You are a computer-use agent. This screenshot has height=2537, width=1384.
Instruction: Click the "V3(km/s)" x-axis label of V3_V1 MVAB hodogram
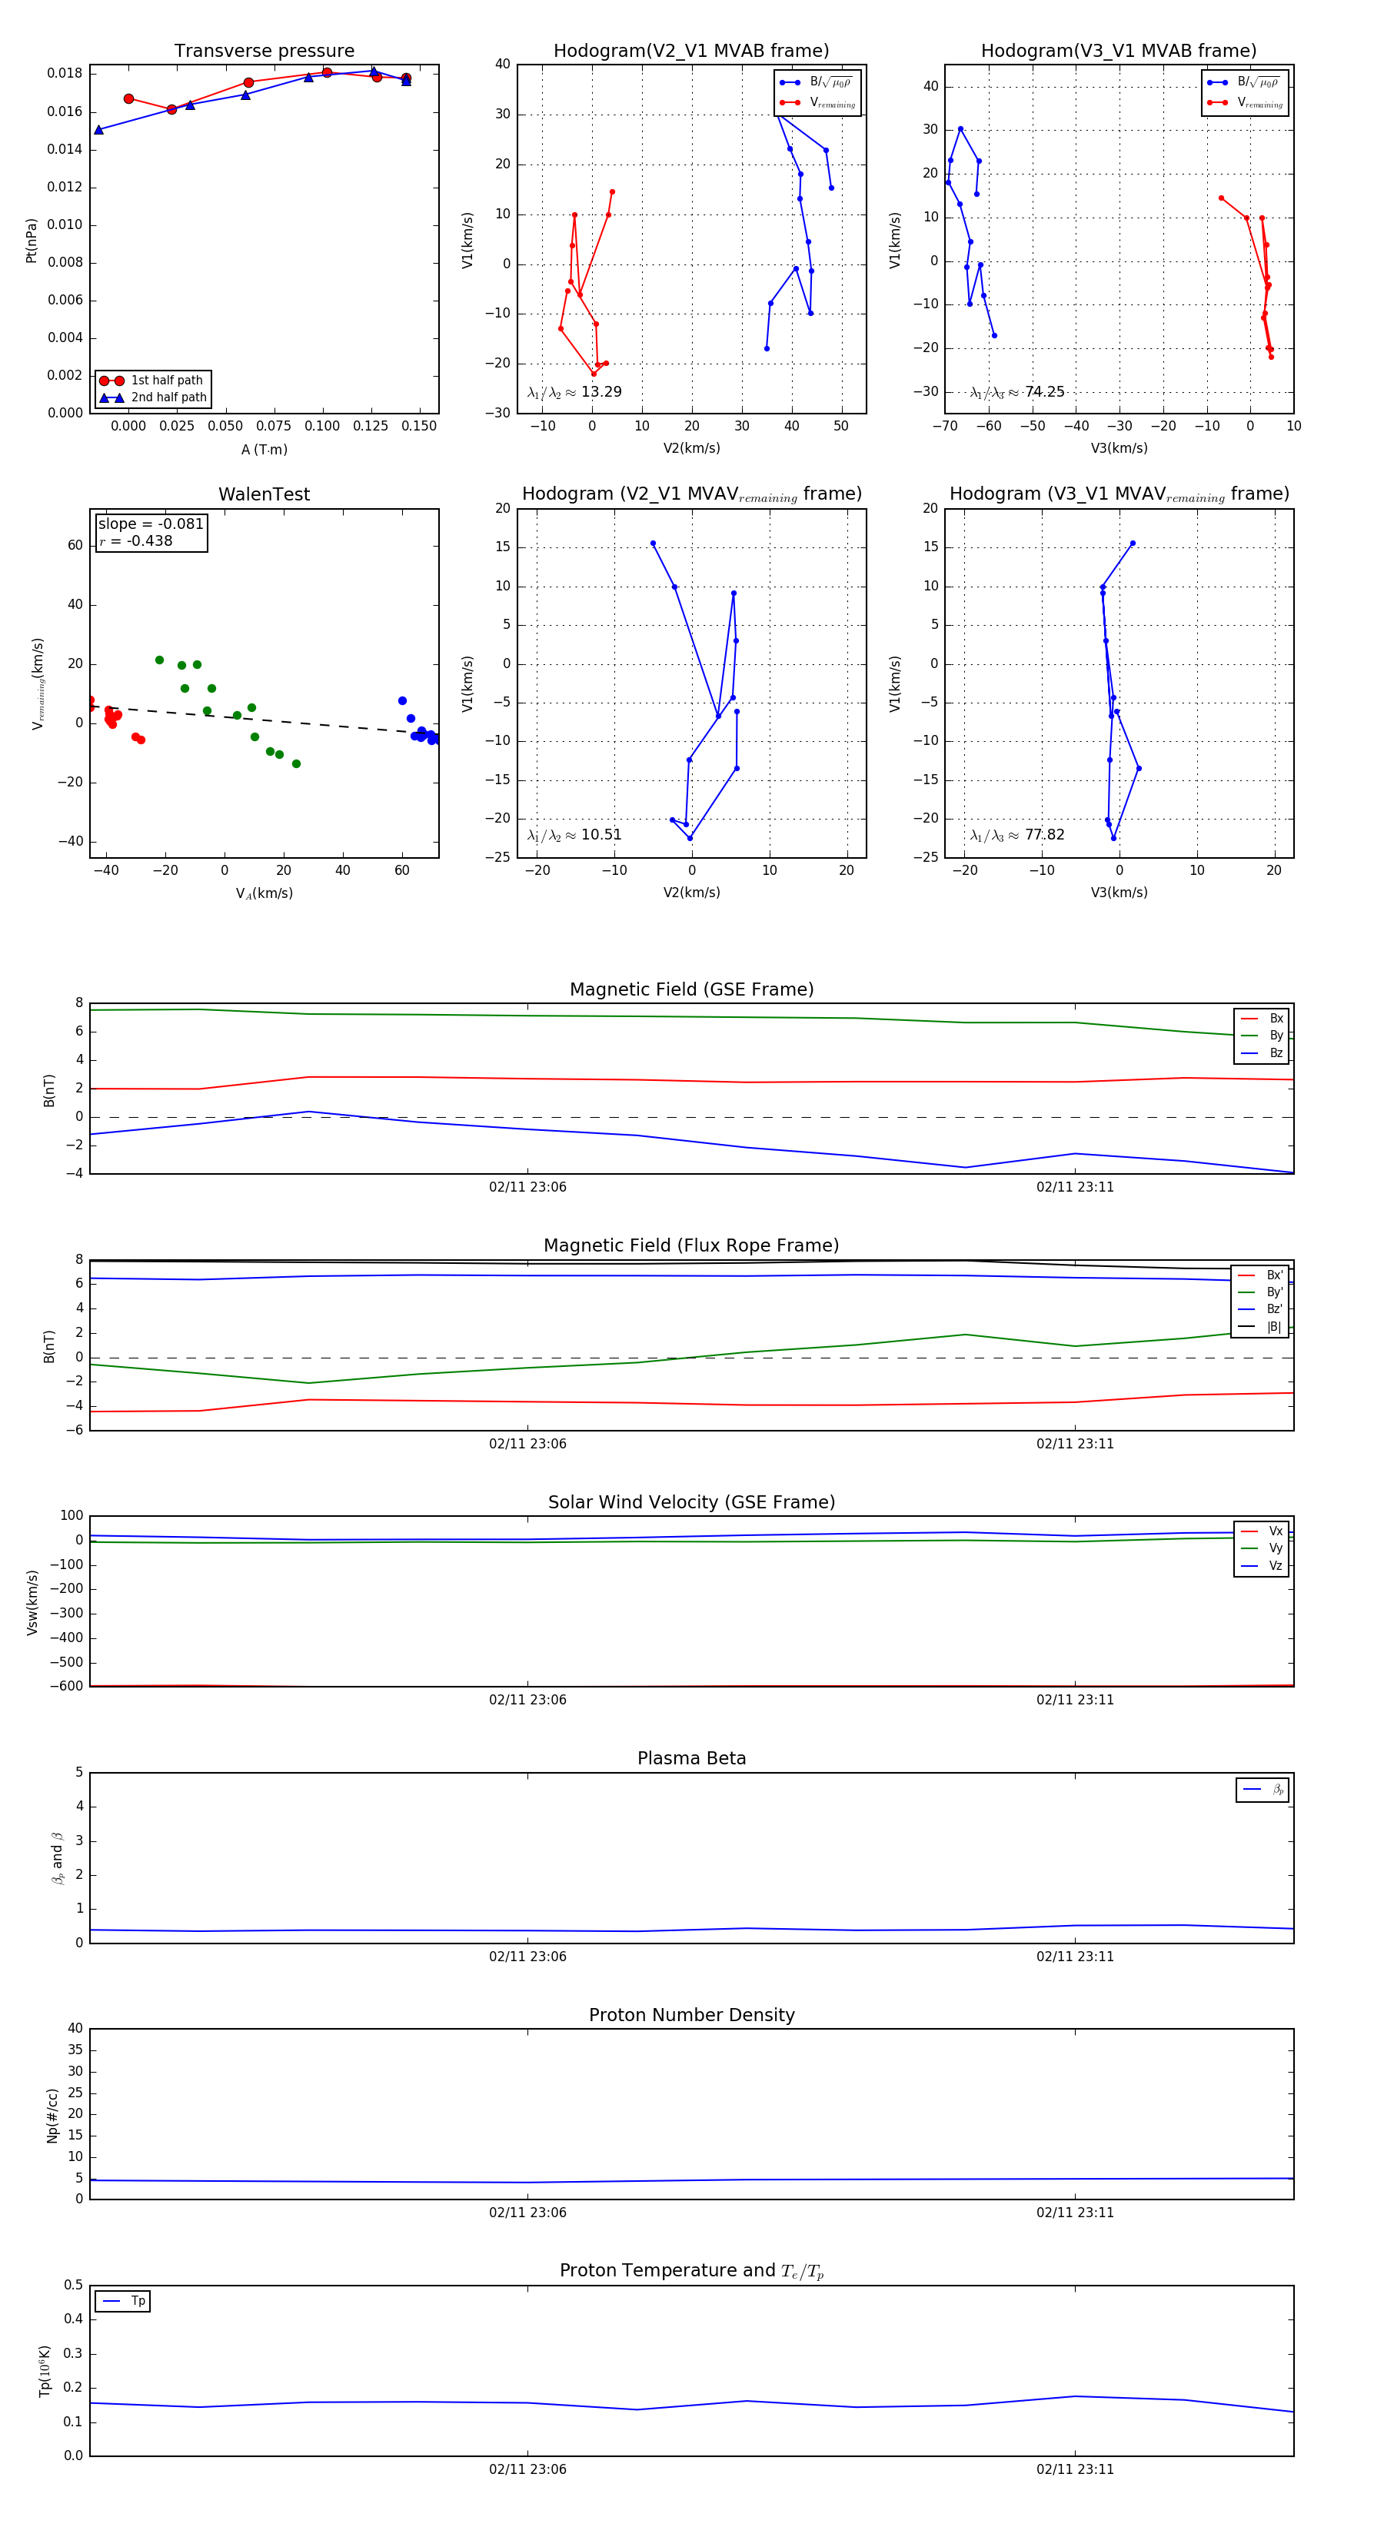(1119, 449)
